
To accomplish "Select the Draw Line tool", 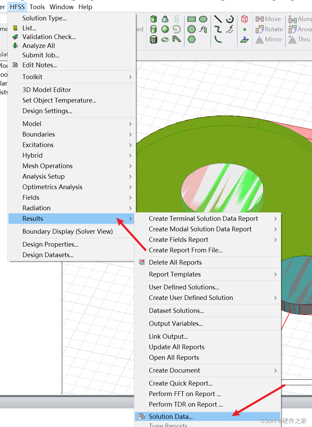I will click(x=218, y=19).
